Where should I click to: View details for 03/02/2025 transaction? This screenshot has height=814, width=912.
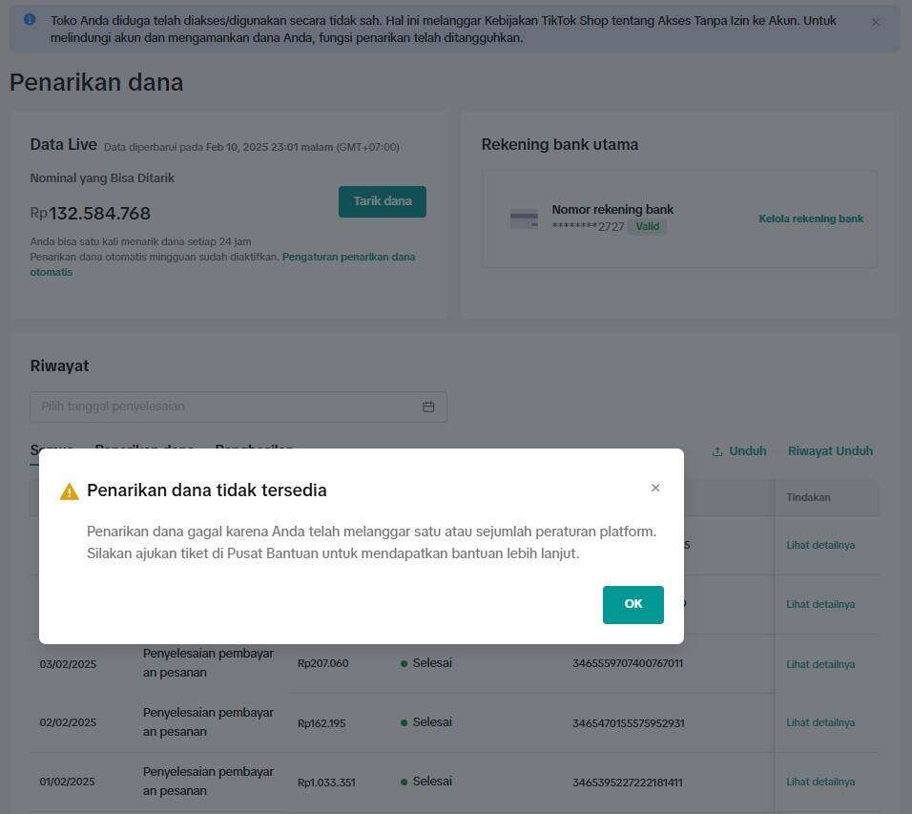tap(820, 664)
